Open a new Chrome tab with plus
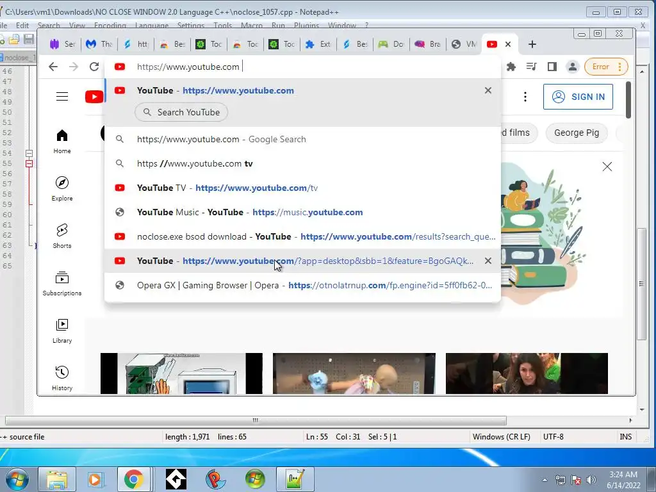The image size is (656, 492). (532, 44)
